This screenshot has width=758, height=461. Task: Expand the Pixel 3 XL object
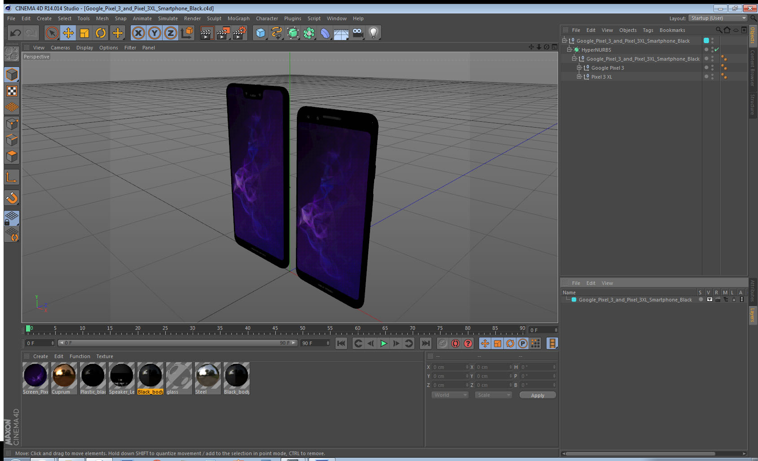click(x=579, y=77)
